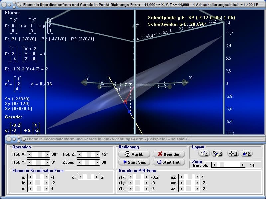Decrease r1y with its left arrow
Image resolution: width=266 pixels, height=199 pixels.
pyautogui.click(x=131, y=183)
